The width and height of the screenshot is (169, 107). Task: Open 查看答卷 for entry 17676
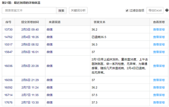coord(159,103)
